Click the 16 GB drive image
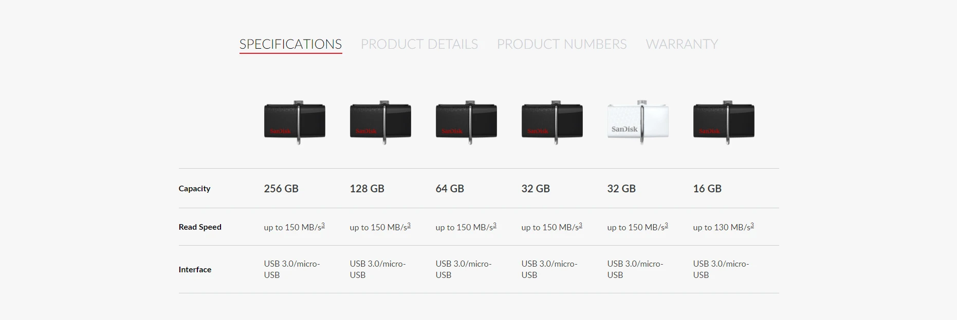 click(724, 122)
